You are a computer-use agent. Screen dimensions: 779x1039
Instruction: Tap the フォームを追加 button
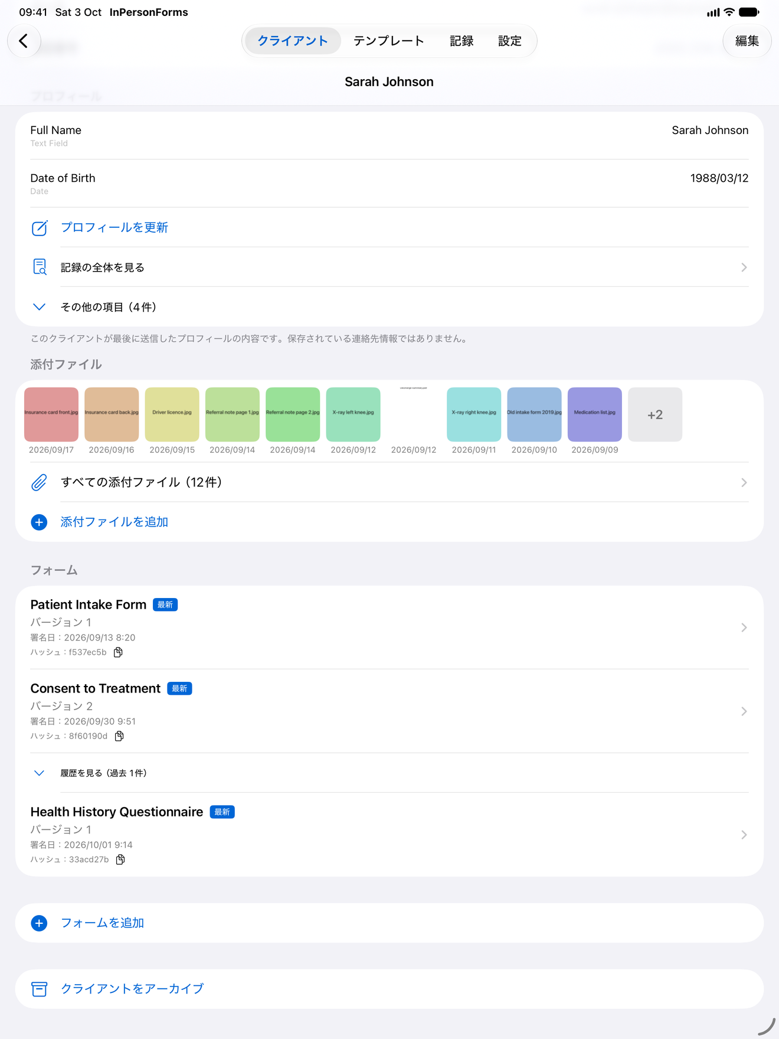[x=390, y=923]
